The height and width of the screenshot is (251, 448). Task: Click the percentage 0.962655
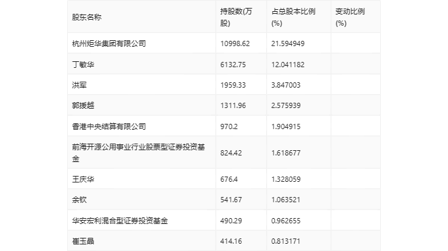(x=286, y=221)
